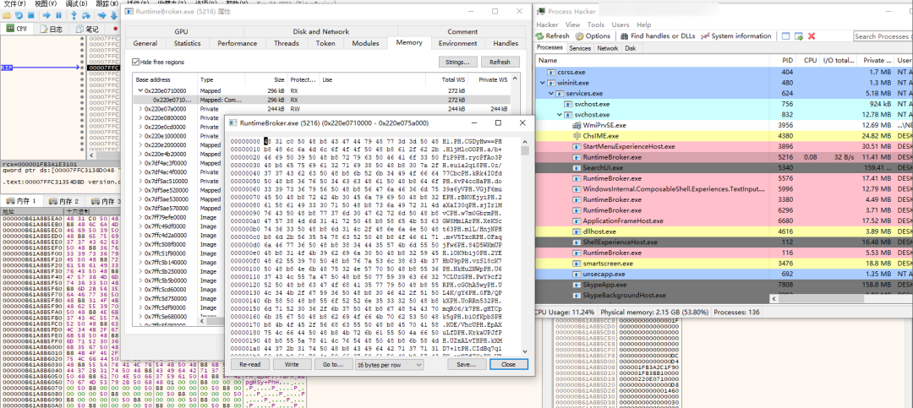The width and height of the screenshot is (913, 408).
Task: Expand the 0x220e1000000 memory region
Action: 139,136
